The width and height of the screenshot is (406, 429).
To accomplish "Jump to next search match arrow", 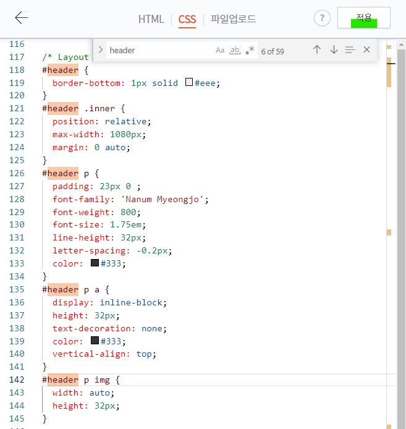I will pos(334,49).
